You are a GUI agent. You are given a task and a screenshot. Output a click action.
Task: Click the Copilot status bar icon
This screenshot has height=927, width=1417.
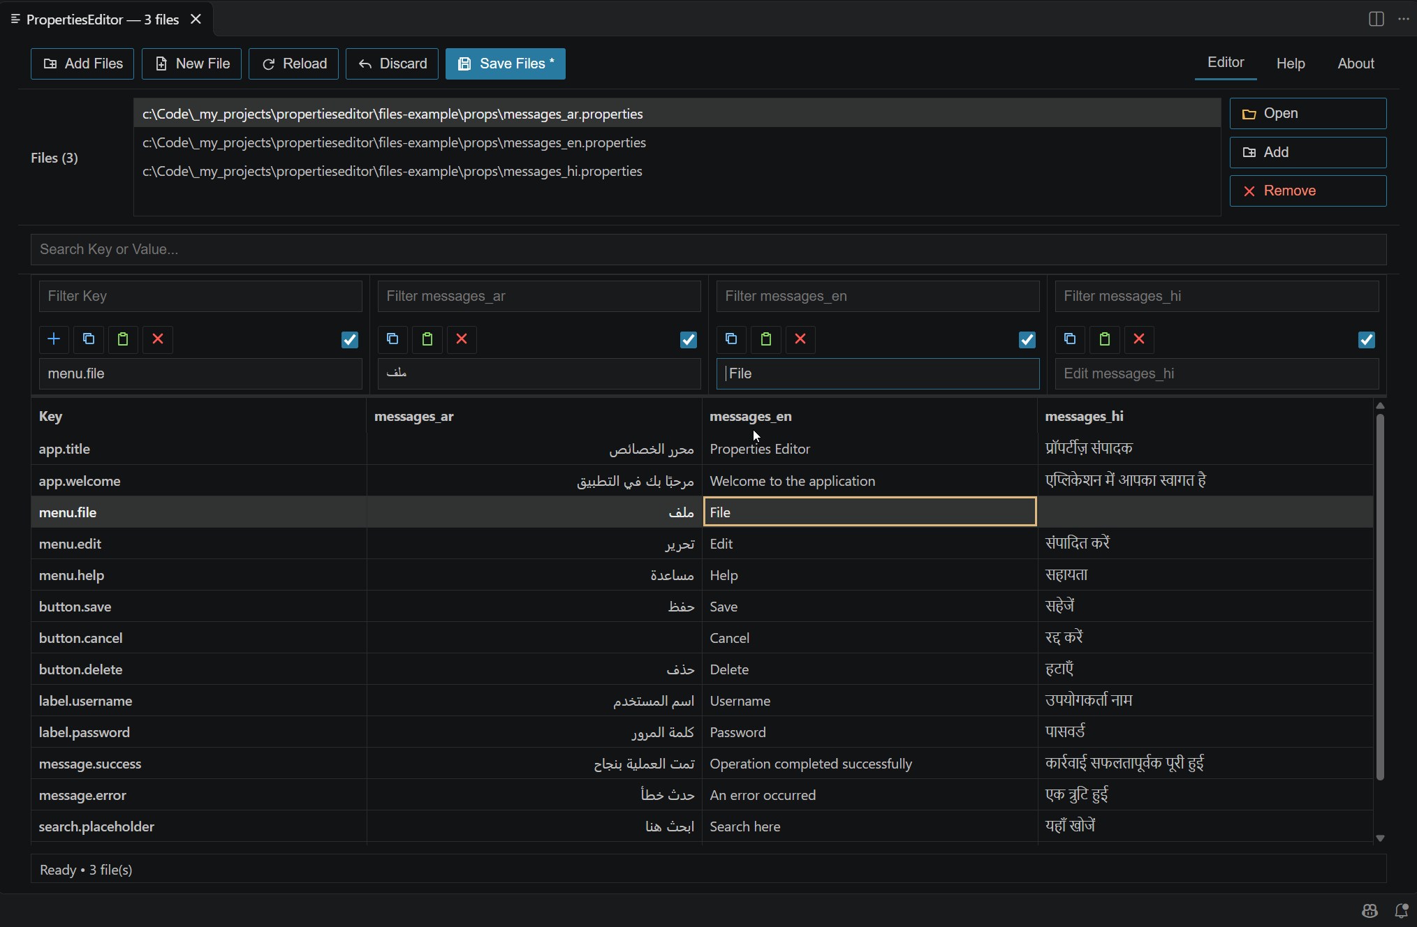pos(1370,910)
